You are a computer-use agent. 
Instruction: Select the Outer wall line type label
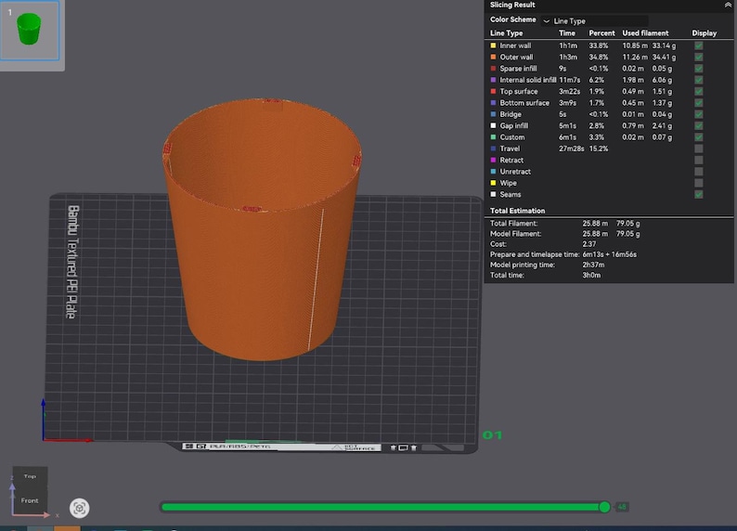(x=516, y=57)
